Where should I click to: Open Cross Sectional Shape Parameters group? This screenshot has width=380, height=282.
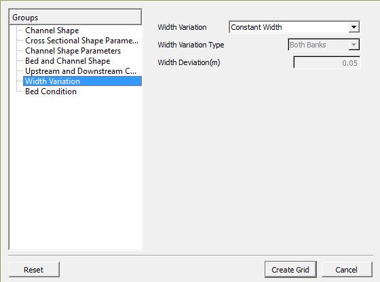click(81, 41)
